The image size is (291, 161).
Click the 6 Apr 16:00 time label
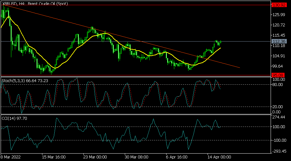point(177,157)
